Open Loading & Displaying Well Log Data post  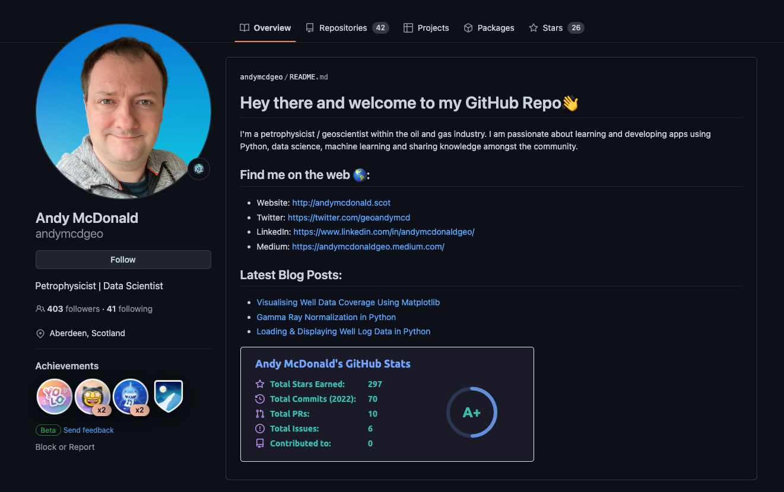tap(344, 331)
